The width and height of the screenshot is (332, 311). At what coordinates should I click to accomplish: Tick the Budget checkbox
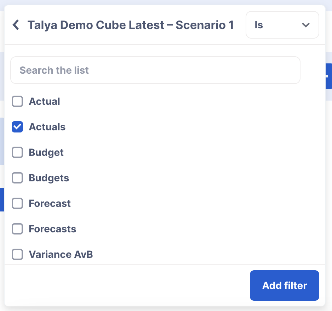[17, 152]
